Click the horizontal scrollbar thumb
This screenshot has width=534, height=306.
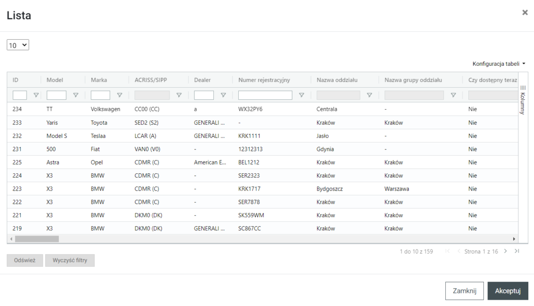click(x=37, y=239)
